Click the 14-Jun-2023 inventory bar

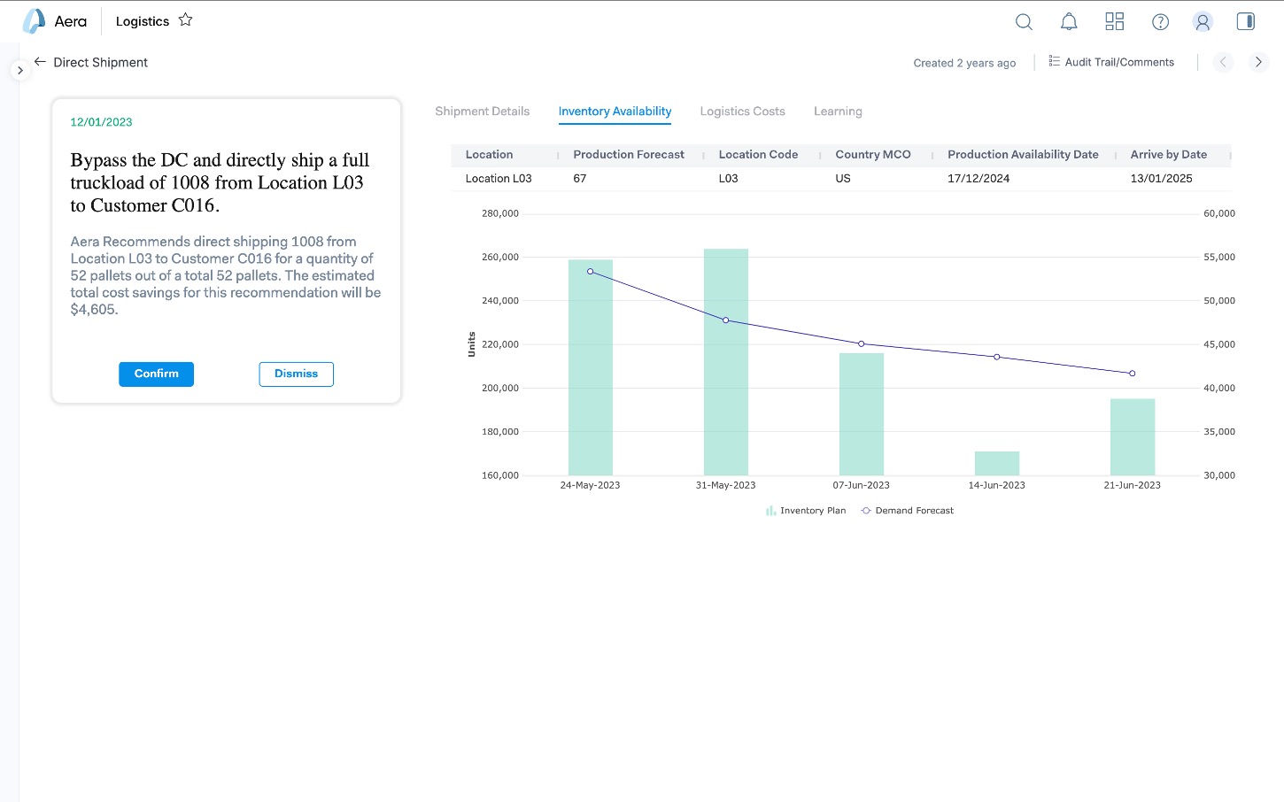pos(997,463)
